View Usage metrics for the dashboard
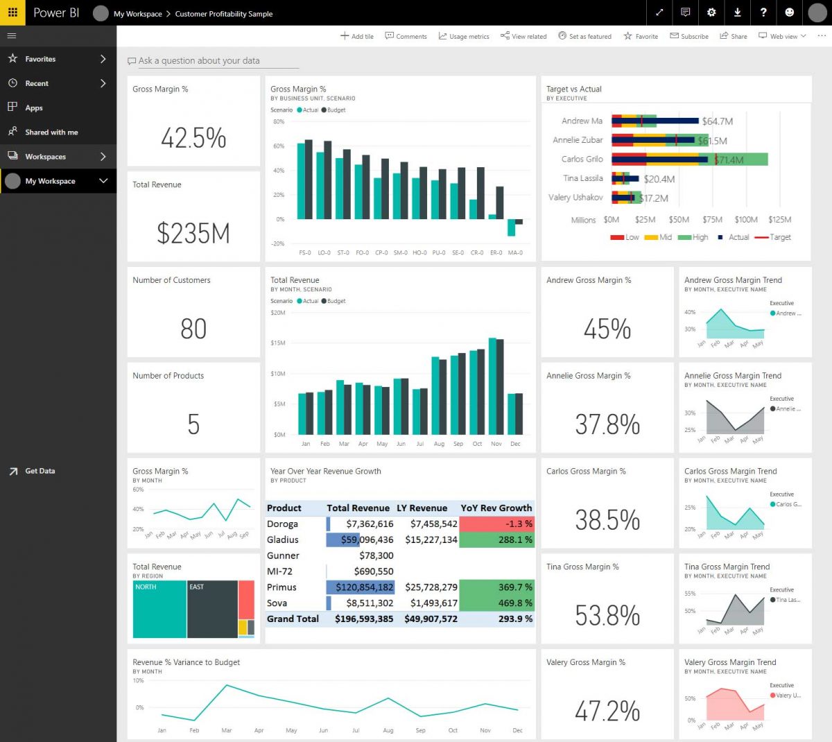Image resolution: width=832 pixels, height=742 pixels. 463,36
